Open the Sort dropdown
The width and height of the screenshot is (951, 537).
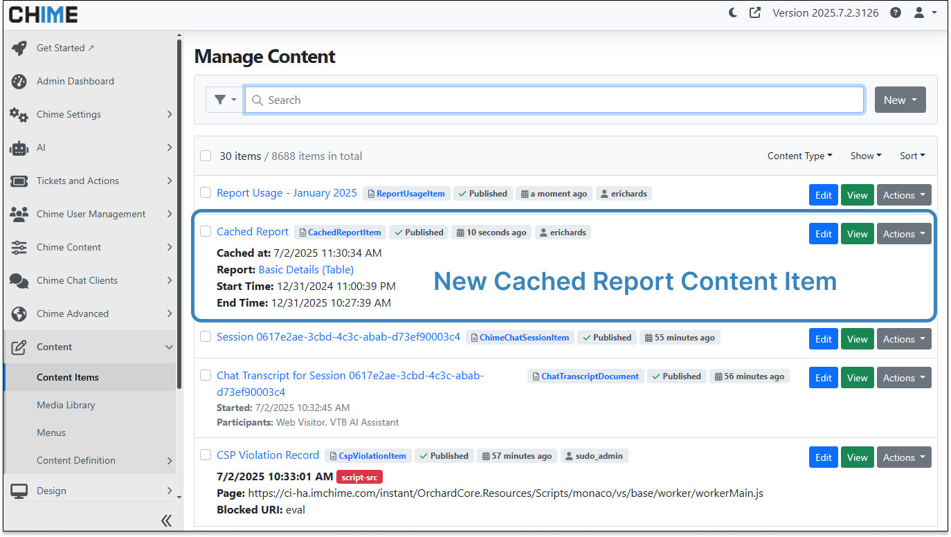click(912, 156)
